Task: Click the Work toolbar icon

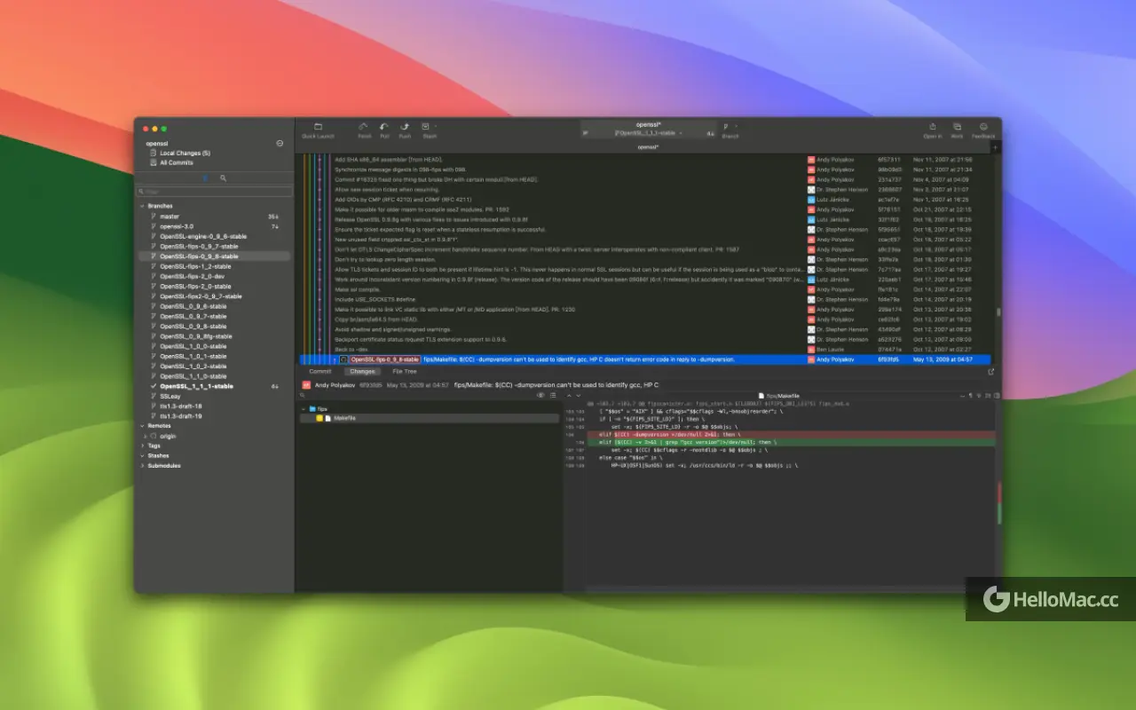Action: tap(957, 127)
